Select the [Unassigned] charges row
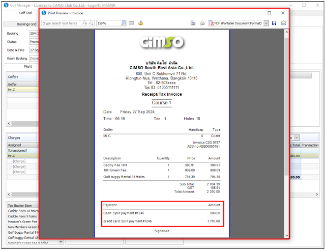The width and height of the screenshot is (325, 250). (23, 150)
